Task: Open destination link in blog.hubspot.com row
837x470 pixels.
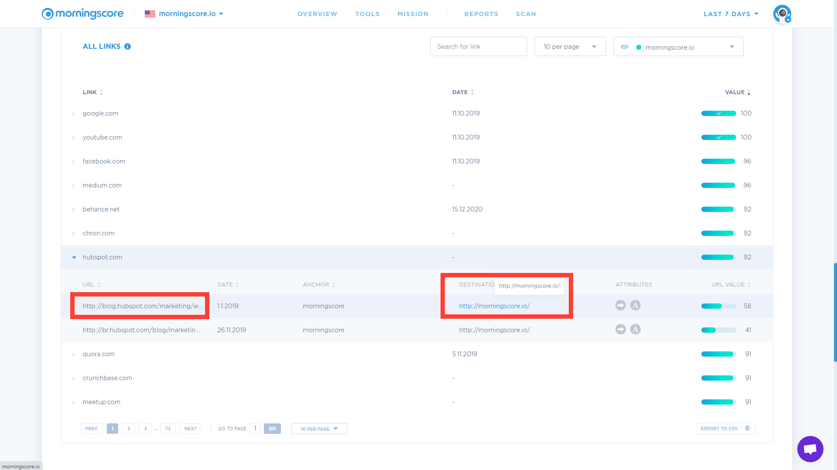Action: [x=495, y=306]
